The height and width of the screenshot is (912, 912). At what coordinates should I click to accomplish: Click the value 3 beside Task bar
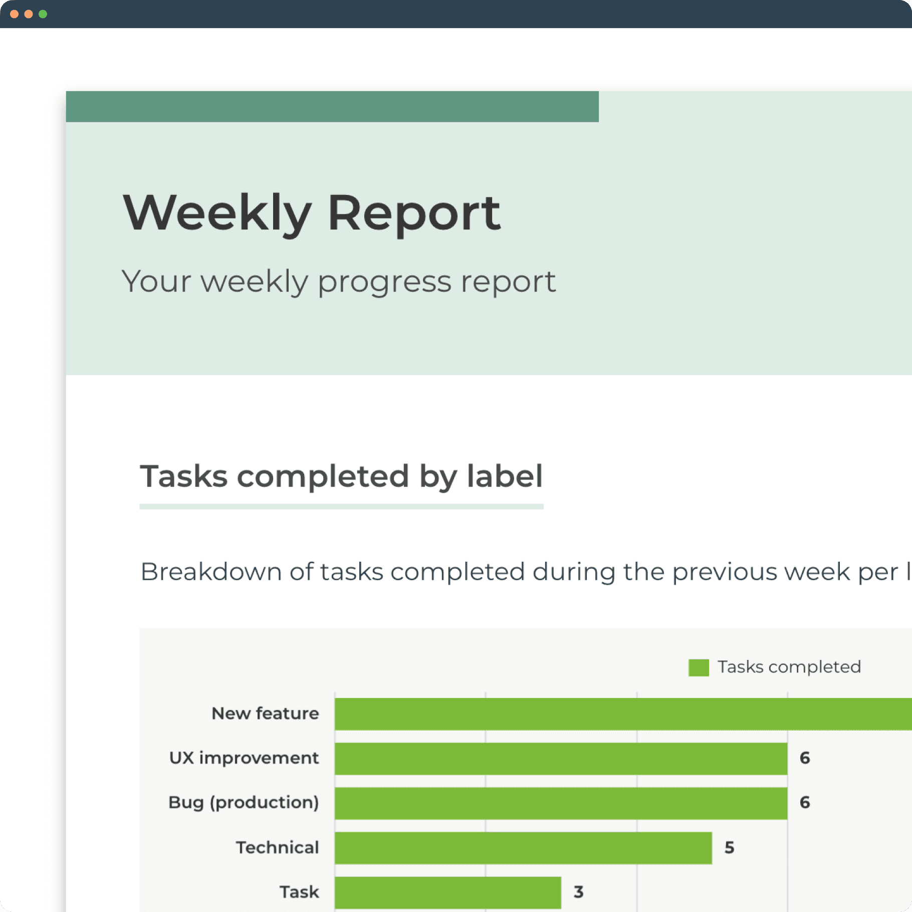pos(579,892)
